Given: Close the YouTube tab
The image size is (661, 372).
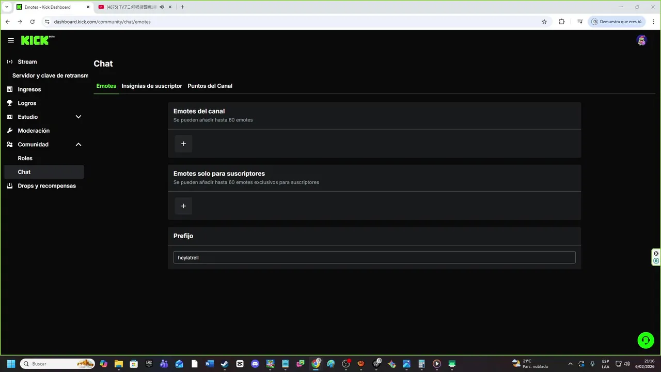Looking at the screenshot, I should (x=171, y=7).
